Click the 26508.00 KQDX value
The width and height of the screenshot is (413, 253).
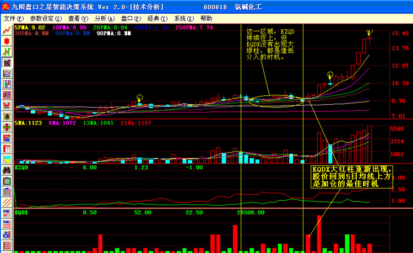pos(251,212)
